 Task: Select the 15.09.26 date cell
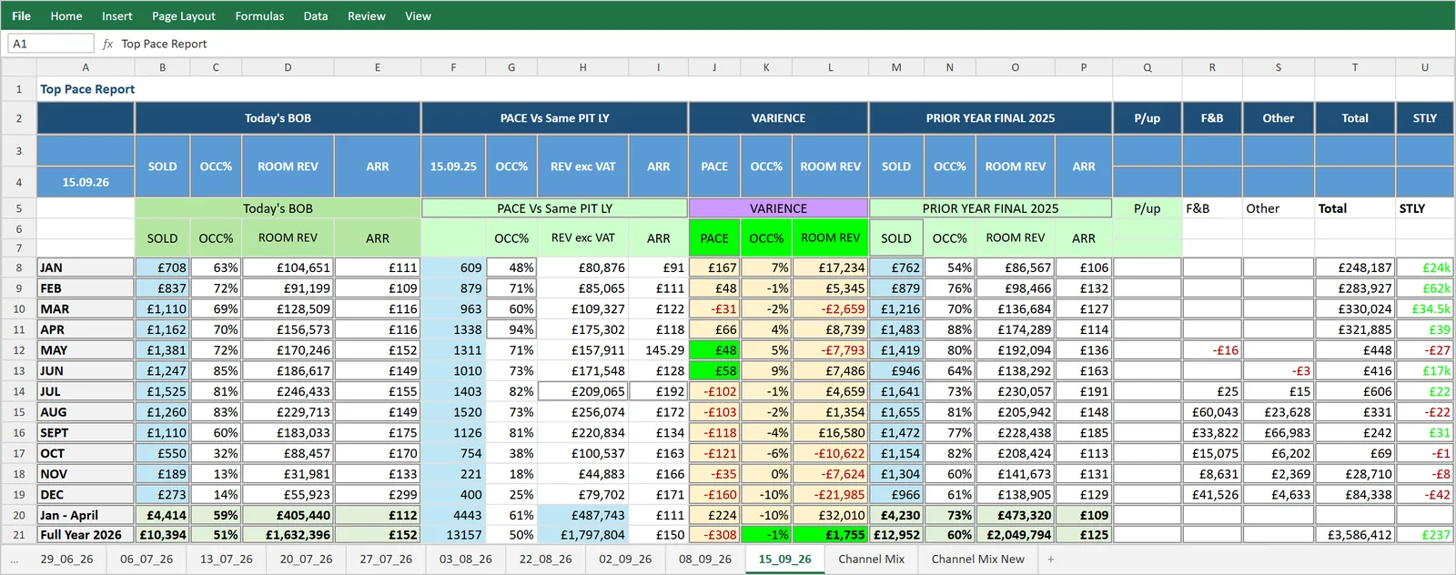[x=86, y=182]
